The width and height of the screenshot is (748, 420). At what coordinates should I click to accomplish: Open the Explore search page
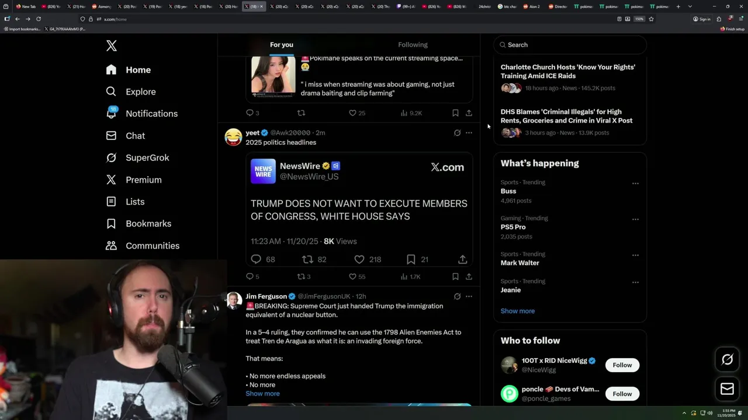click(131, 92)
